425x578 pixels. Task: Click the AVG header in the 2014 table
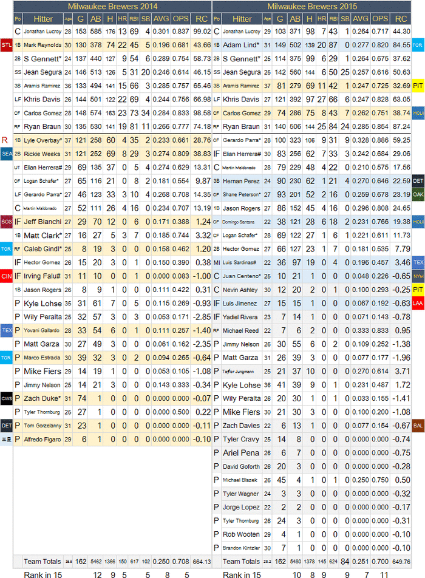click(x=161, y=19)
